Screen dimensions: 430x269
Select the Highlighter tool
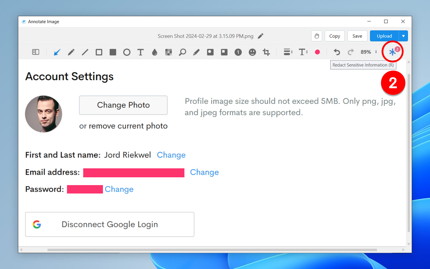pos(196,52)
